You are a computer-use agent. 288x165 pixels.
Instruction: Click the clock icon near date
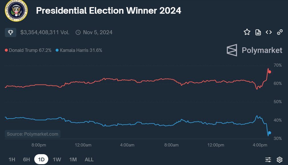78,32
